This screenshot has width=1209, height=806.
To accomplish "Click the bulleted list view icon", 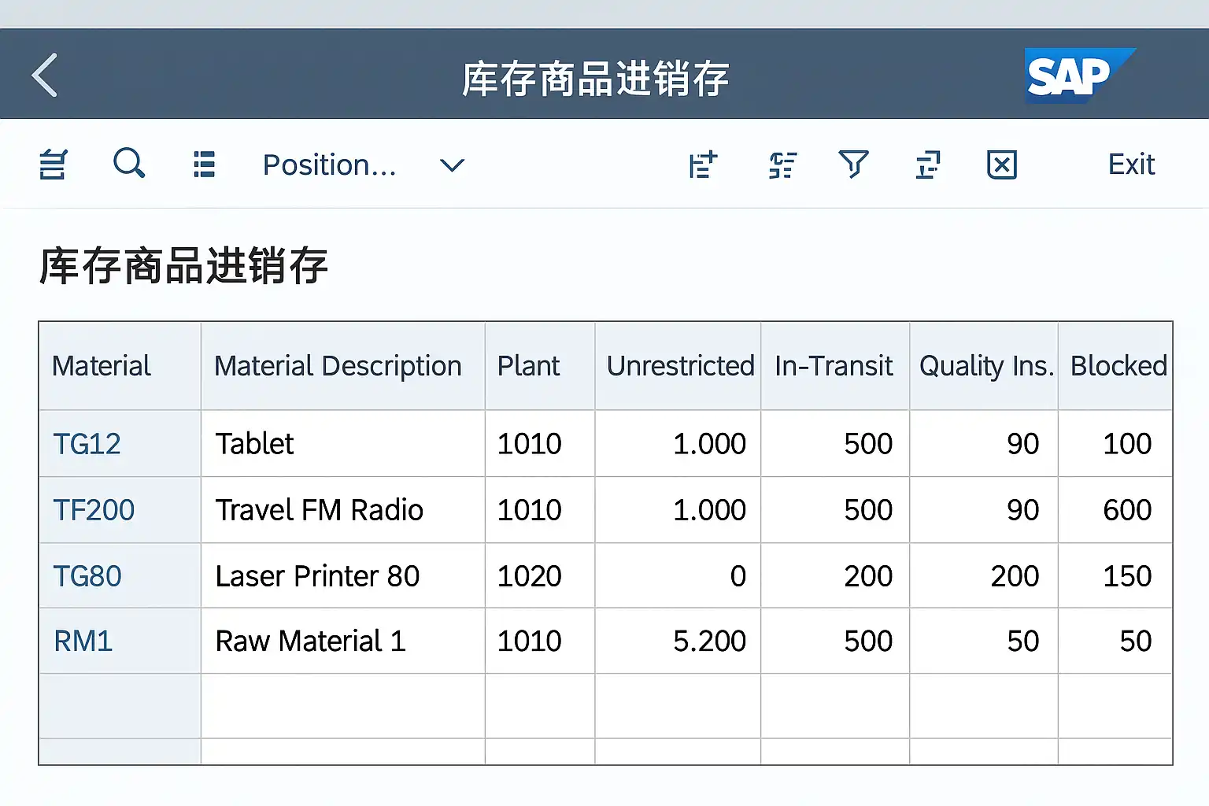I will [x=204, y=165].
